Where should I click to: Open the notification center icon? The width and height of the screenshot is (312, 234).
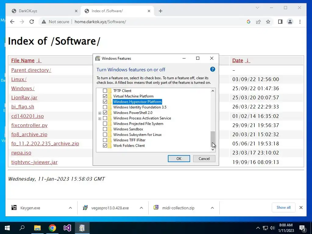[x=303, y=229]
